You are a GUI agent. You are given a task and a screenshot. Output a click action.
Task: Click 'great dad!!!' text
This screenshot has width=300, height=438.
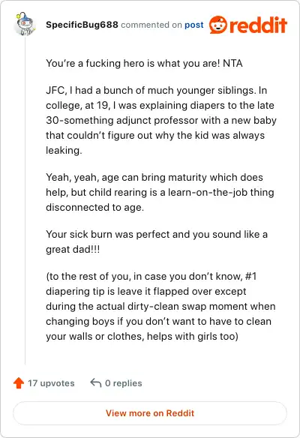pyautogui.click(x=73, y=250)
